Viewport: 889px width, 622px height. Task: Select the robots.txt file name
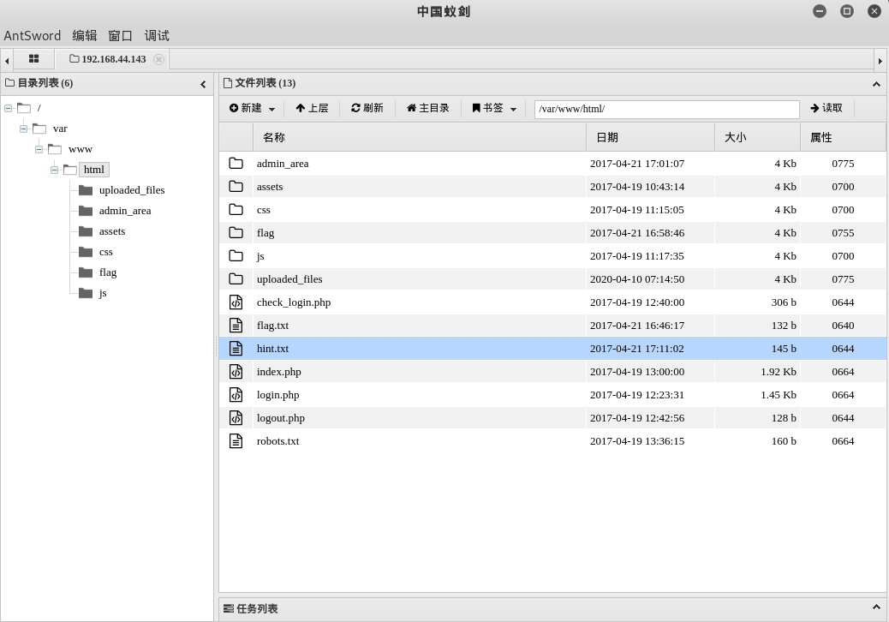click(277, 441)
